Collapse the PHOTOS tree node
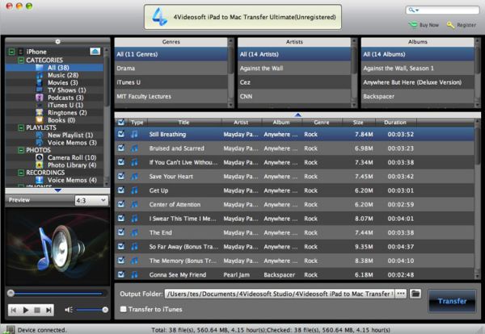Viewport: 485px width, 334px height. [x=21, y=150]
